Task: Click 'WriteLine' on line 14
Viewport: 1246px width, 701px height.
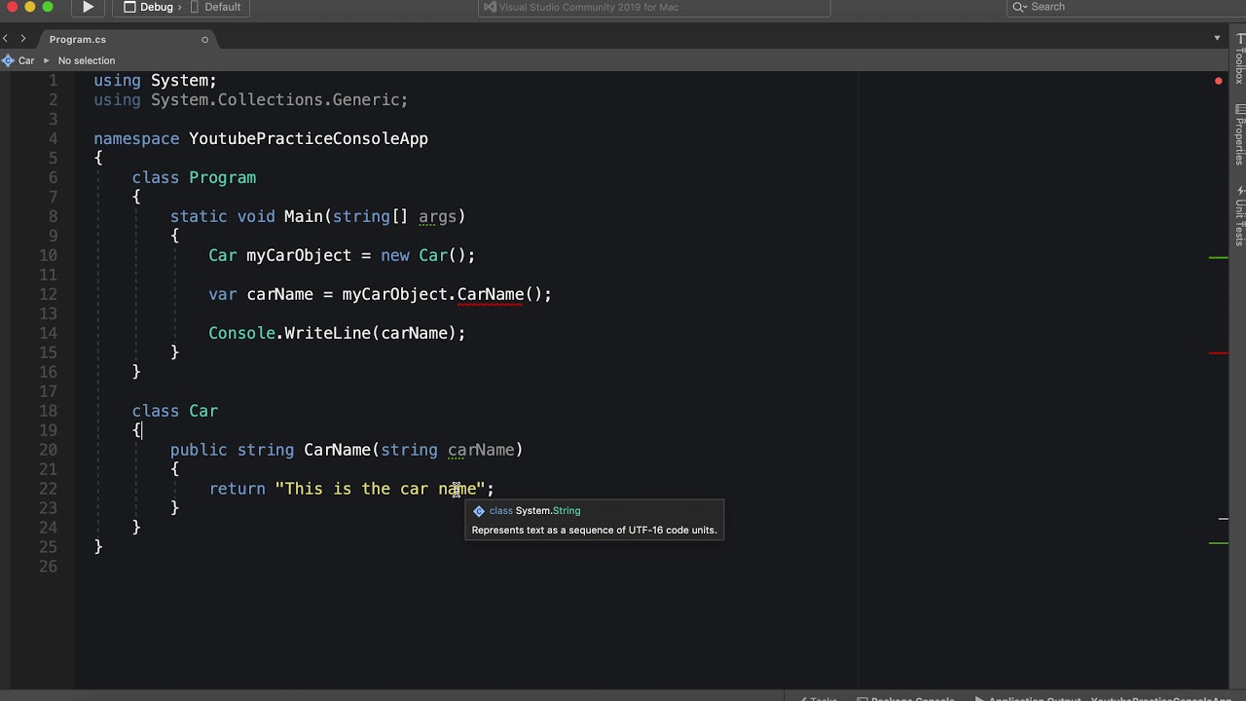Action: click(x=327, y=333)
